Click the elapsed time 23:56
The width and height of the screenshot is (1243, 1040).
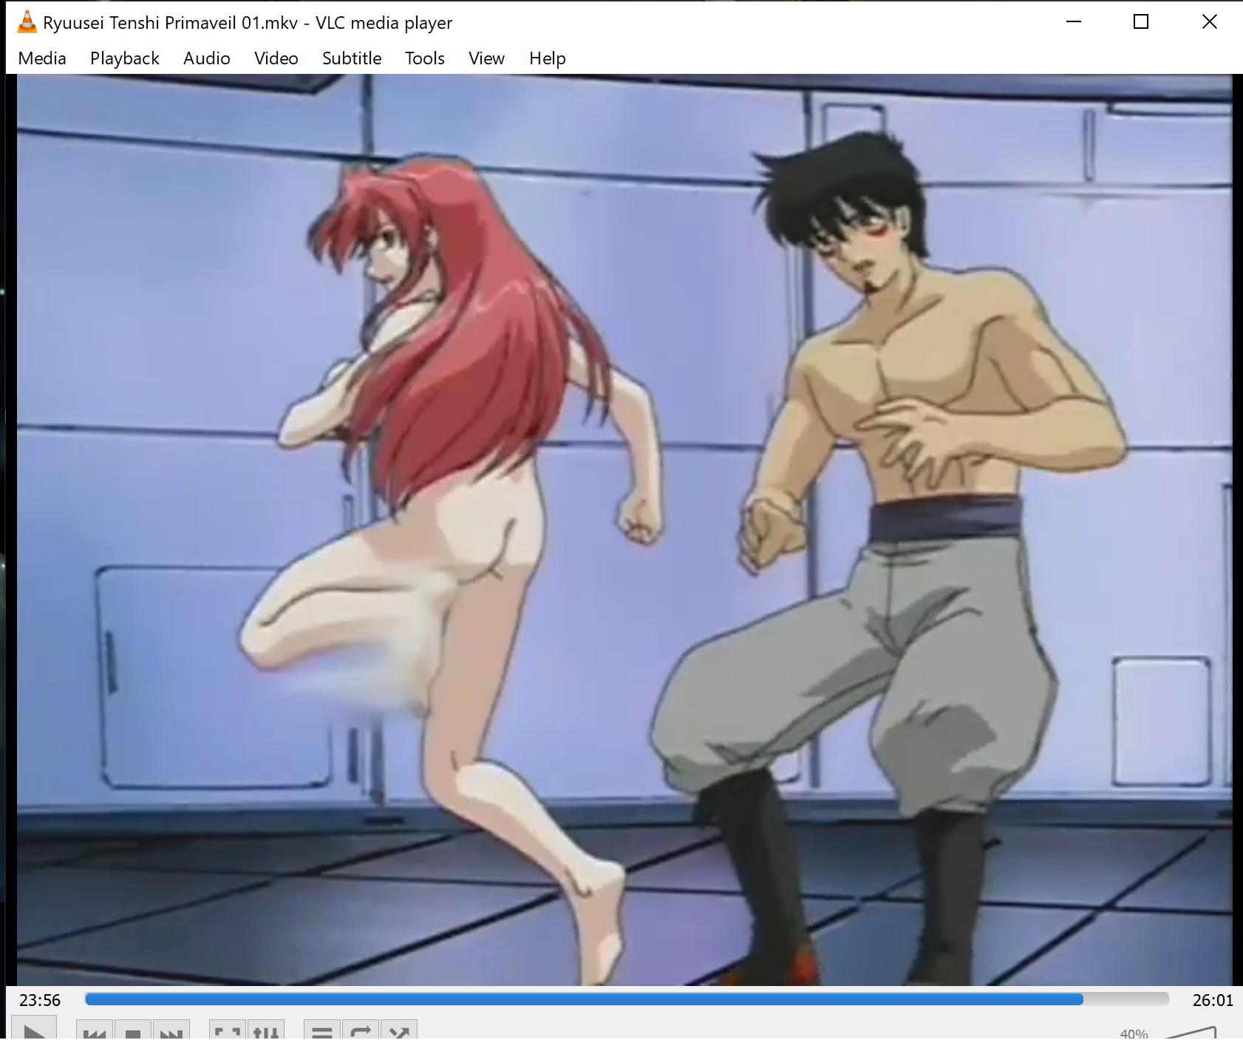[40, 1000]
